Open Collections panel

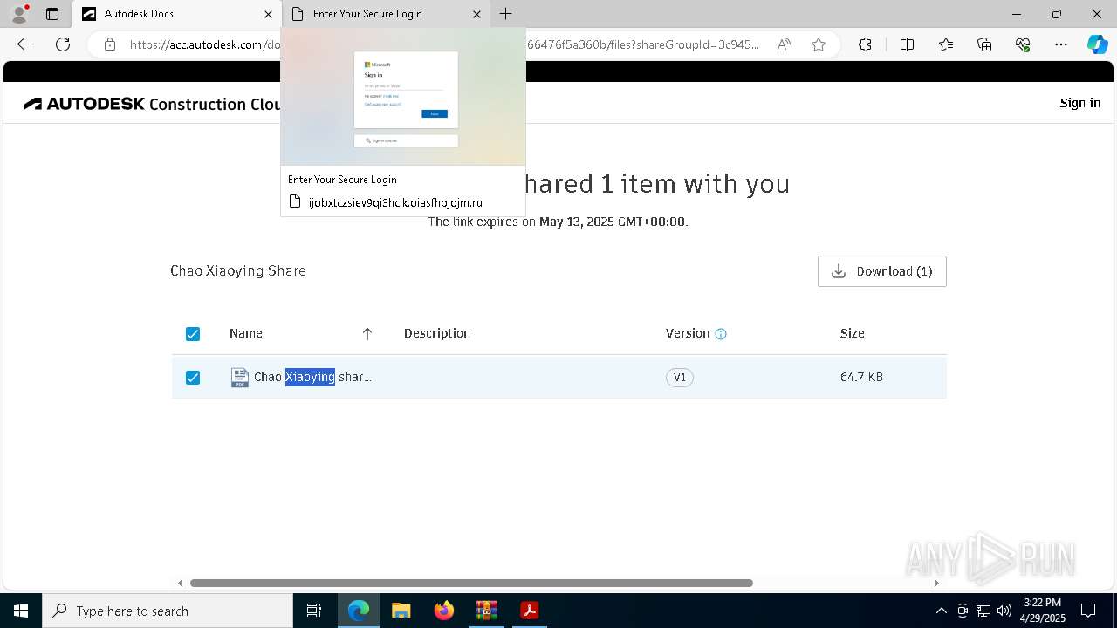[x=984, y=44]
